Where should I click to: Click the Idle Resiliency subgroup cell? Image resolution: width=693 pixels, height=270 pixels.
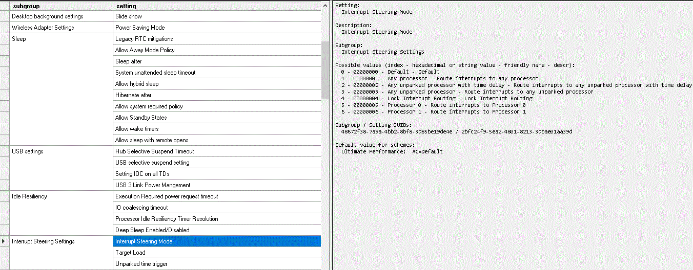point(62,196)
